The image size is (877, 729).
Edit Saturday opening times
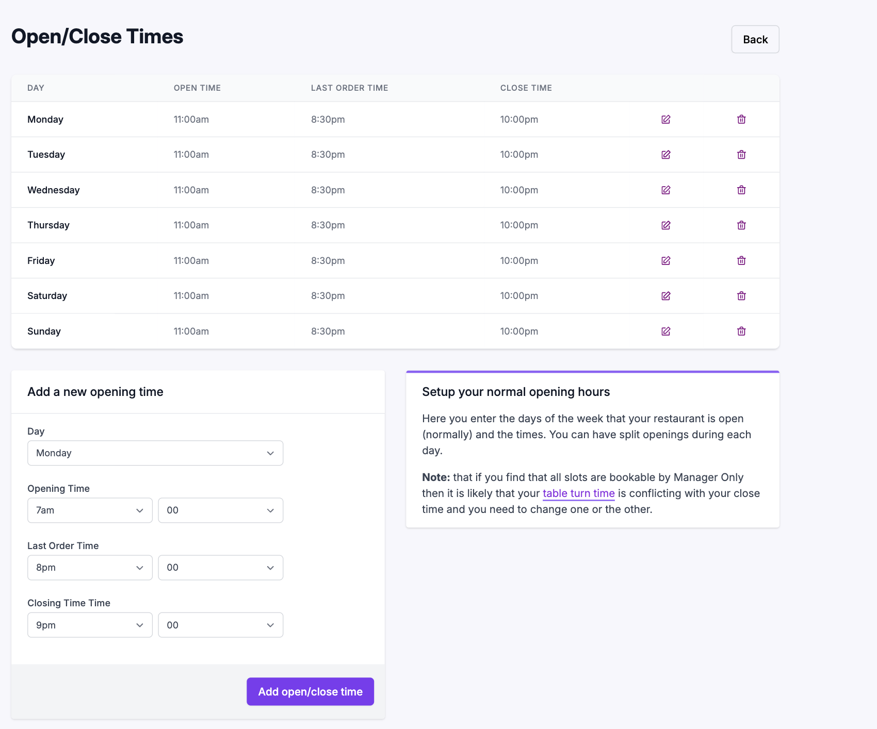(666, 296)
